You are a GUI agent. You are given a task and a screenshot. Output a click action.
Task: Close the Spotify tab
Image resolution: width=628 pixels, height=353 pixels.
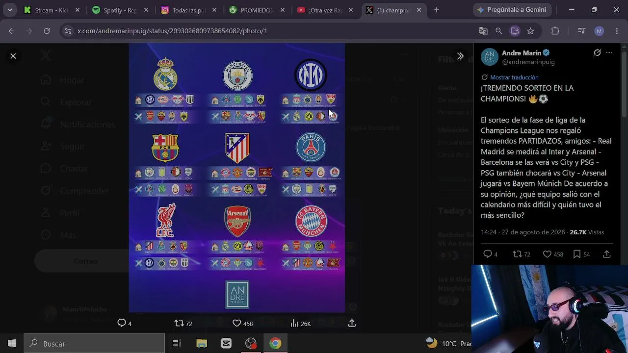pos(146,10)
